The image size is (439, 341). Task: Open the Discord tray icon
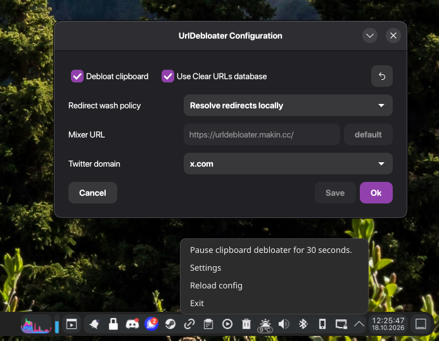pyautogui.click(x=132, y=324)
